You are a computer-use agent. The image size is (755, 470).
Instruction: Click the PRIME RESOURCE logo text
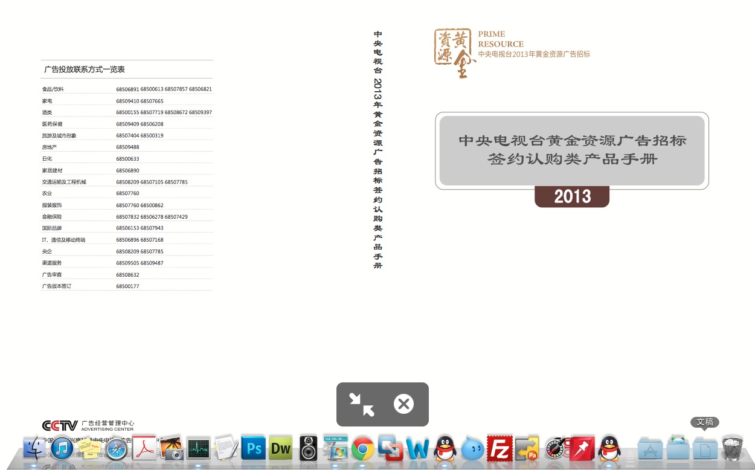(501, 39)
